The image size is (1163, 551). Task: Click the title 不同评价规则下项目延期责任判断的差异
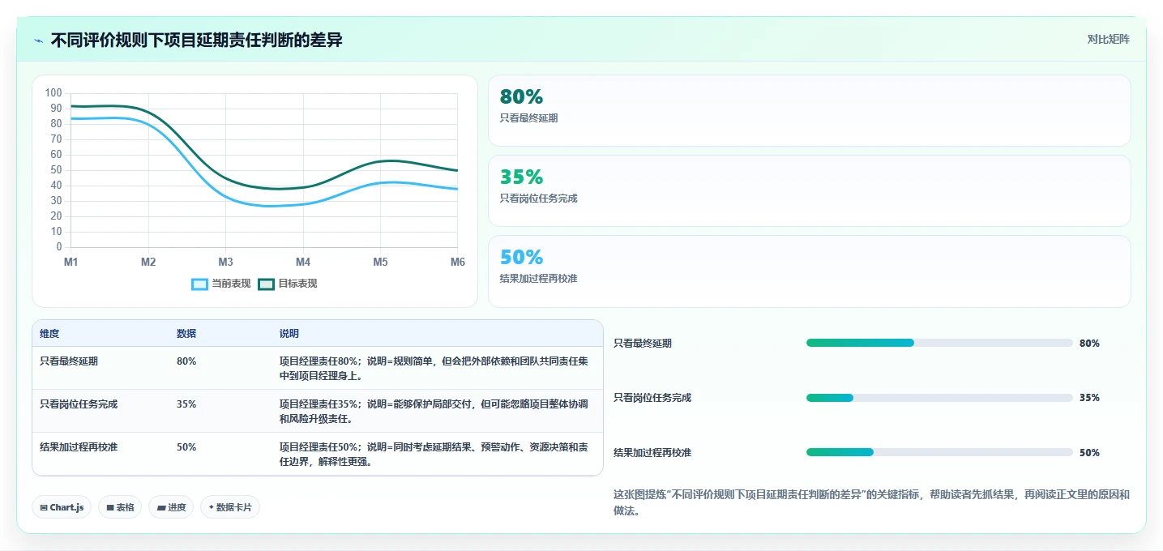click(196, 40)
